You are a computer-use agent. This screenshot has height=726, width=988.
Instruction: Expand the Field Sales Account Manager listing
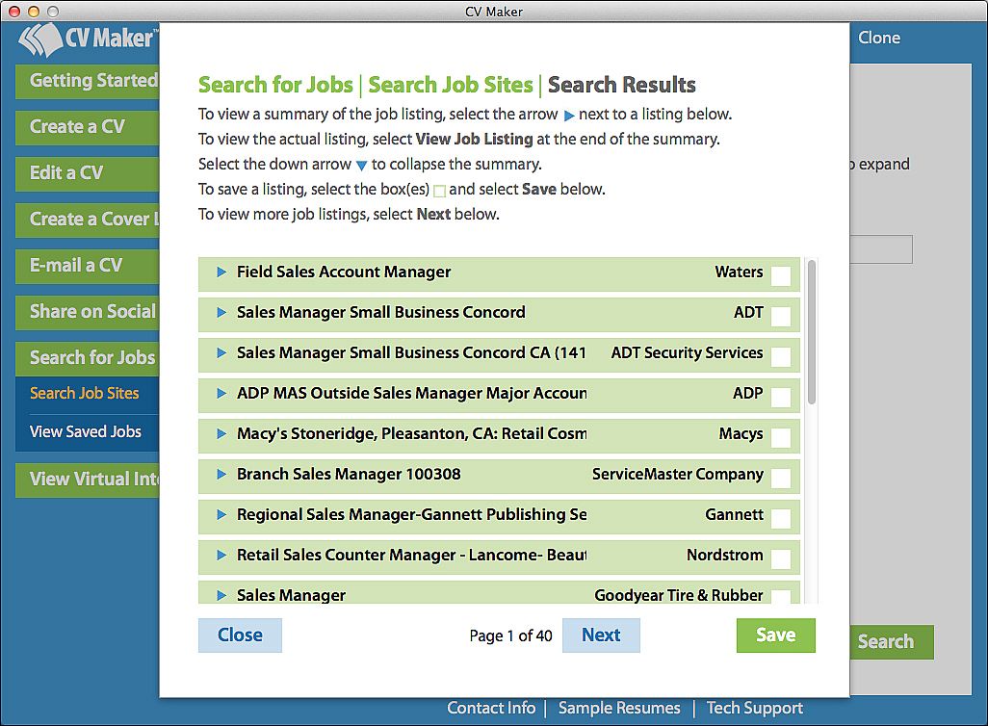pyautogui.click(x=221, y=272)
